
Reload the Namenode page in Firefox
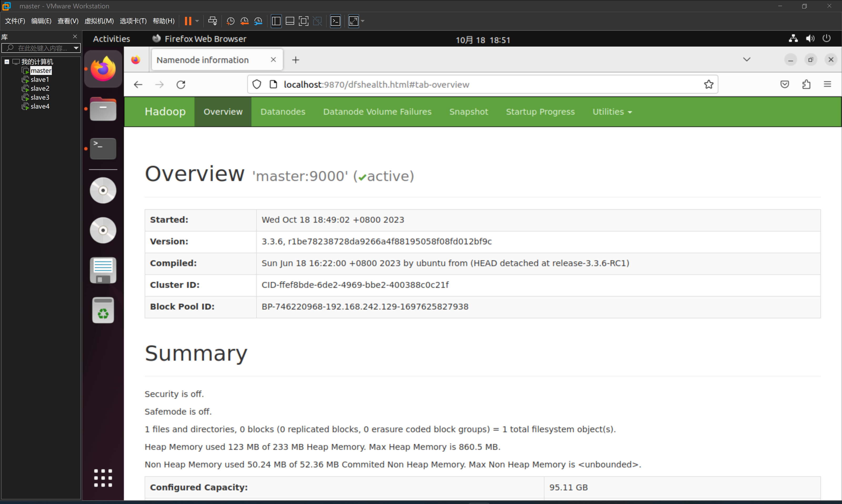[181, 85]
